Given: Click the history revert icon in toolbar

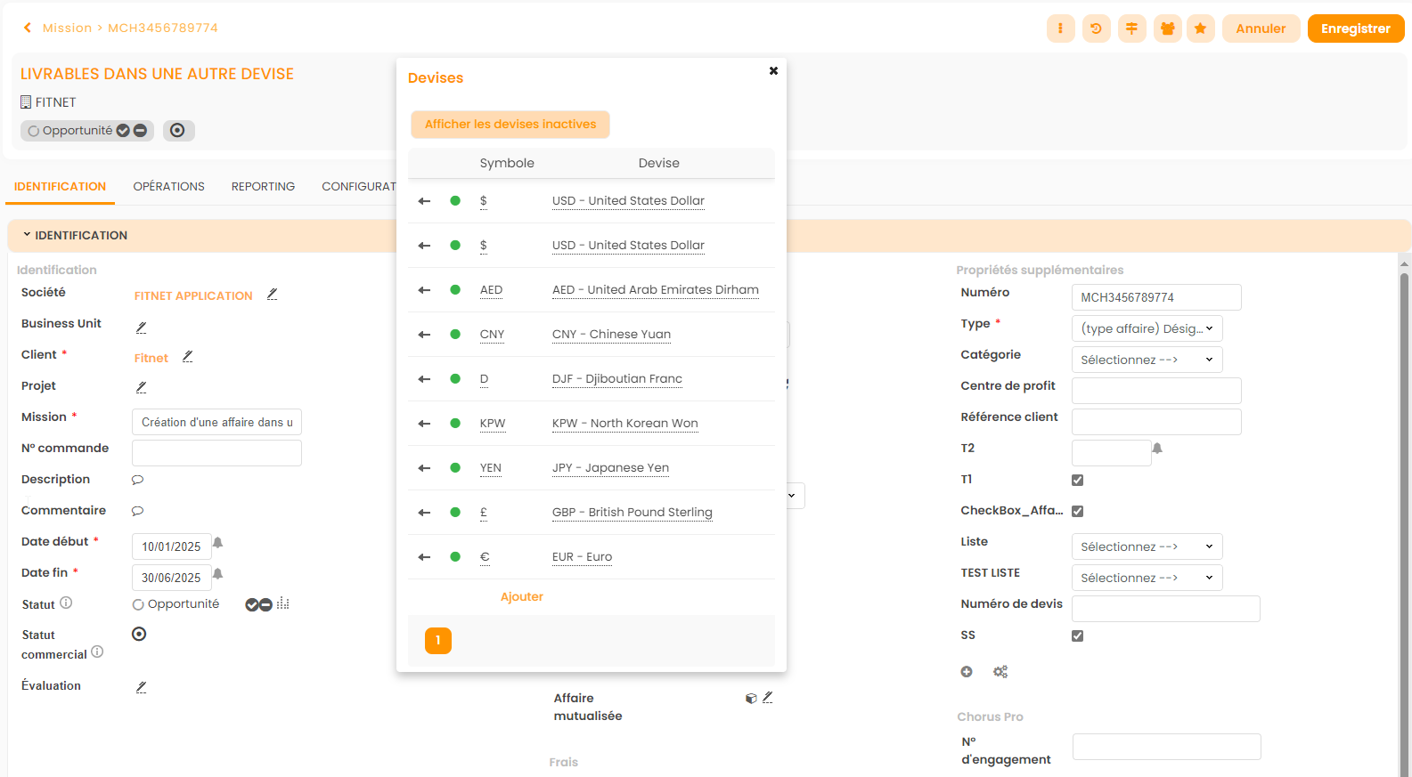Looking at the screenshot, I should [x=1096, y=28].
